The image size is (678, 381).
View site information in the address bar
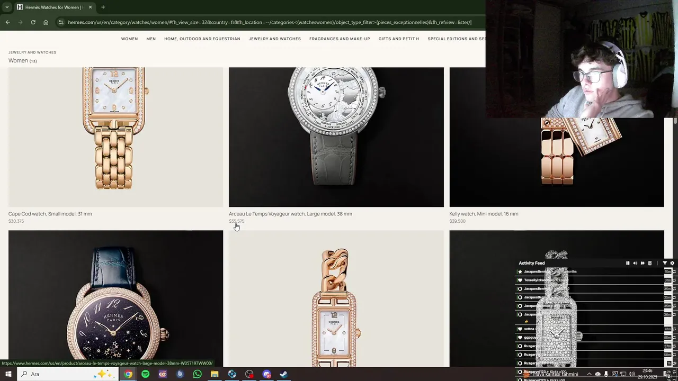click(61, 22)
